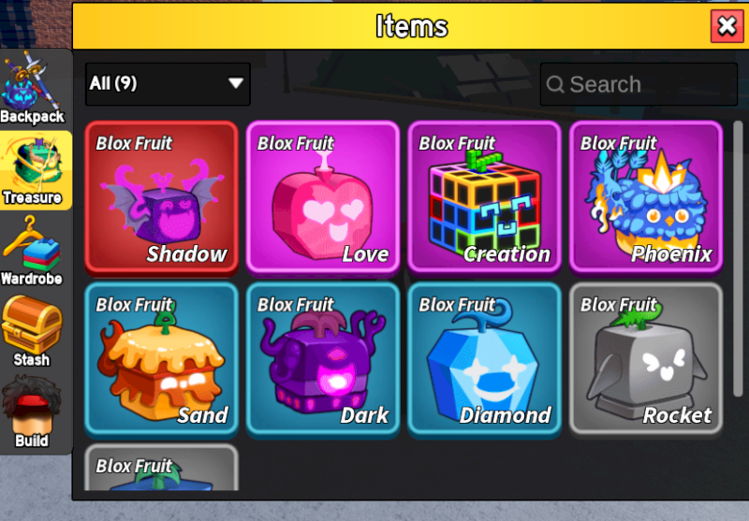The image size is (749, 521).
Task: Open the Wardrobe hanger icon
Action: tap(33, 252)
